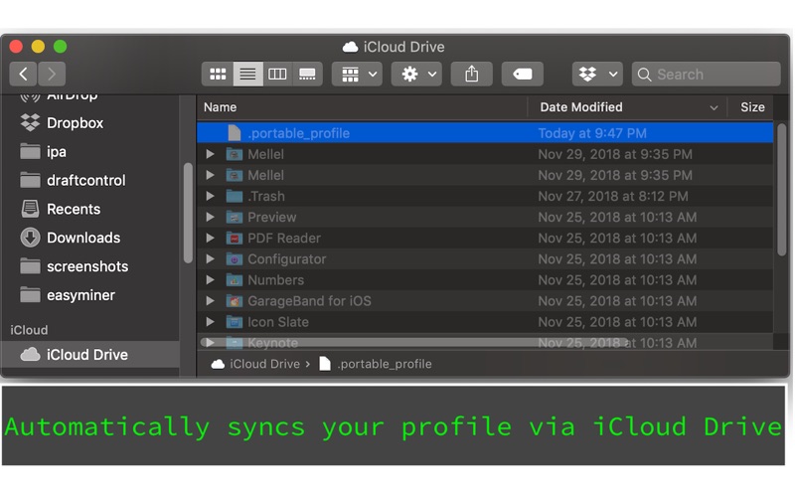
Task: Click Today at 9:47 PM date cell
Action: 592,133
